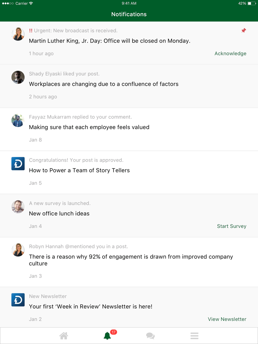258x344 pixels.
Task: Open Shady Elyaski's profile picture
Action: pyautogui.click(x=18, y=77)
